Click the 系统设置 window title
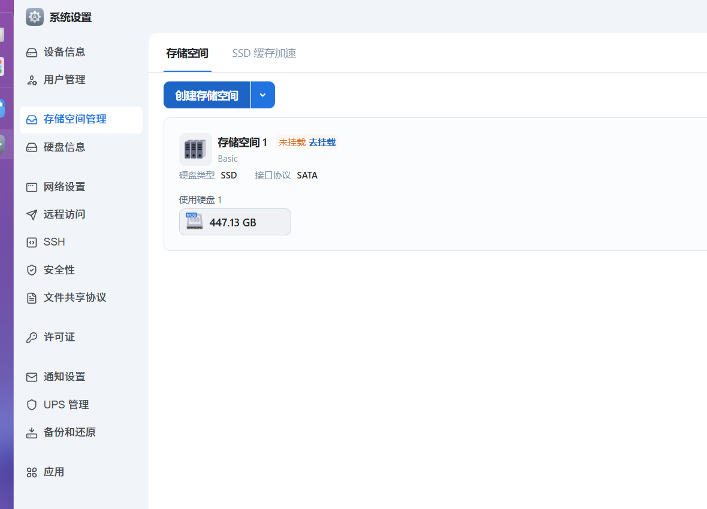This screenshot has height=509, width=707. pos(70,17)
